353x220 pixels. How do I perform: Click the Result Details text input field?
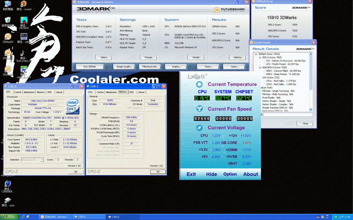click(288, 115)
